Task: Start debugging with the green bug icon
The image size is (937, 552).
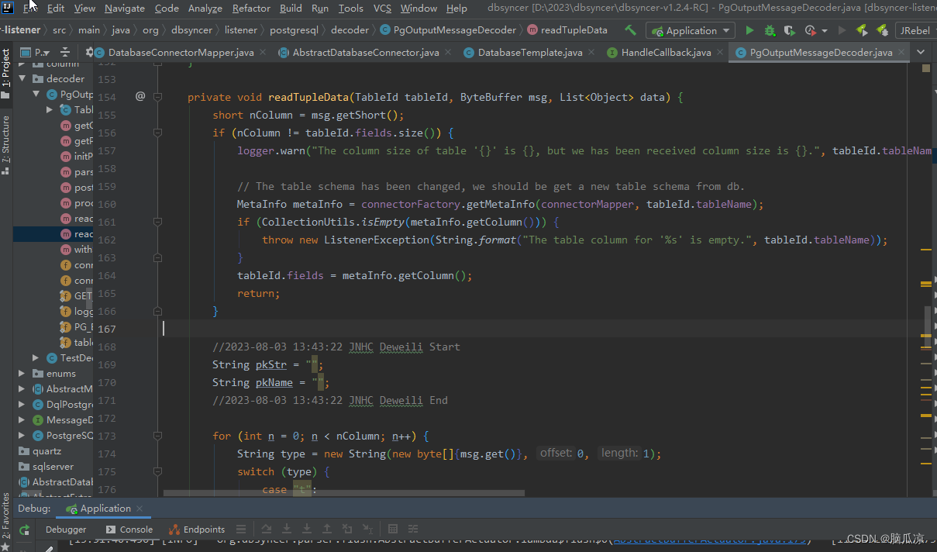Action: (x=770, y=30)
